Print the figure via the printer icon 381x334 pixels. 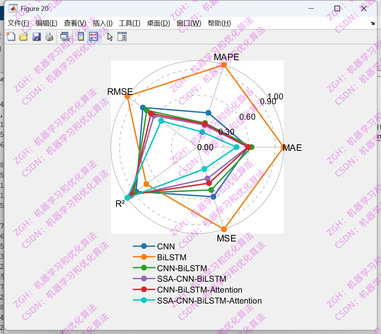pyautogui.click(x=49, y=37)
